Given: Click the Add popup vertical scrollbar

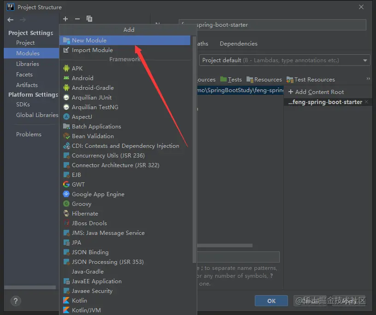Looking at the screenshot, I should click(x=194, y=149).
